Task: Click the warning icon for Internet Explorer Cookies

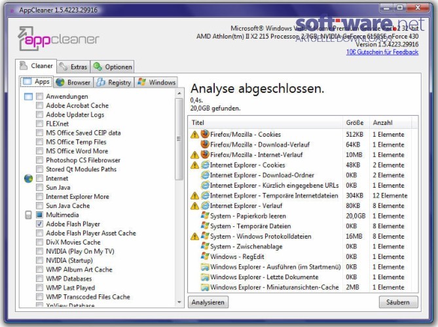Action: (194, 165)
